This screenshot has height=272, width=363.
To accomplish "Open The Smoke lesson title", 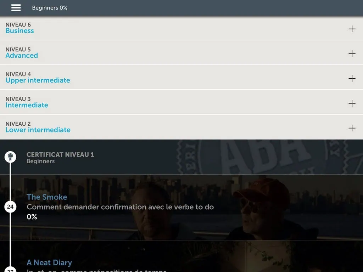I will click(x=47, y=197).
